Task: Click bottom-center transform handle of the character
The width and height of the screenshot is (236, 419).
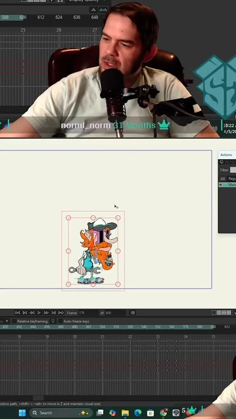Action: [93, 284]
